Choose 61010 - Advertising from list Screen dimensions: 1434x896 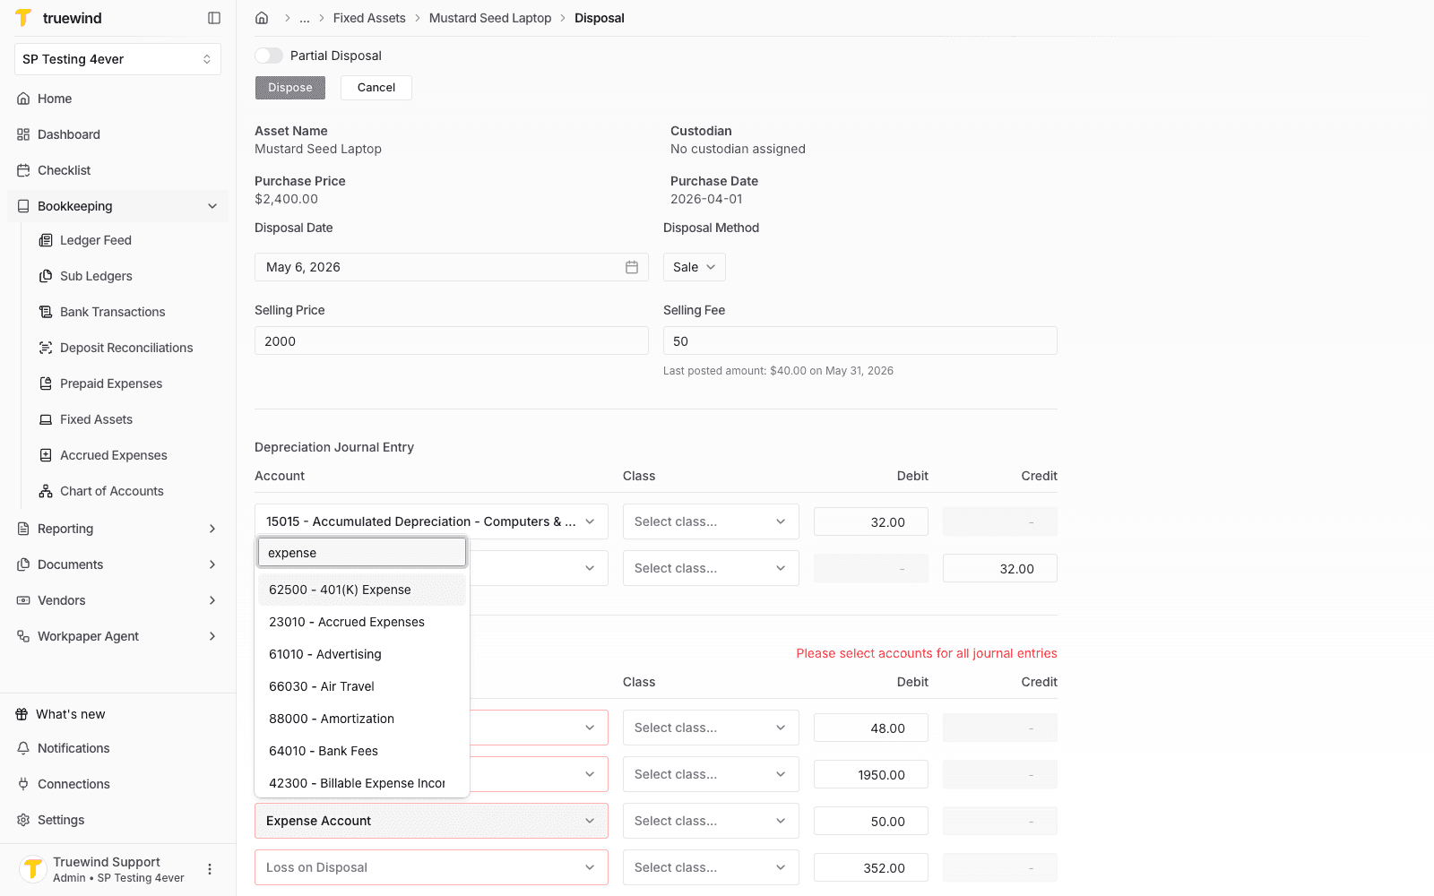pyautogui.click(x=362, y=654)
